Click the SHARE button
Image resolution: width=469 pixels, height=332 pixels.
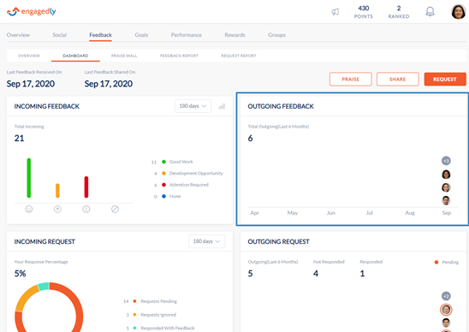pos(397,80)
